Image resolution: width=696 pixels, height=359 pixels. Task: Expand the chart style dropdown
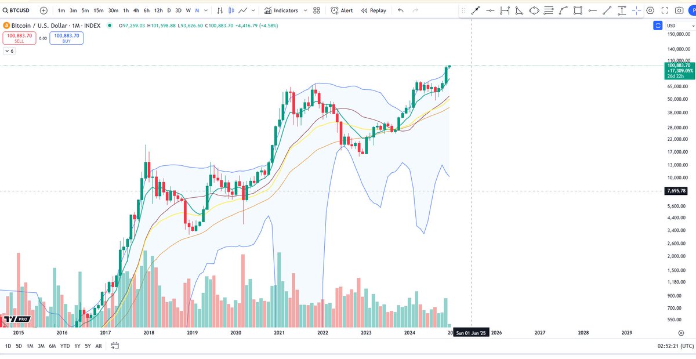(253, 10)
